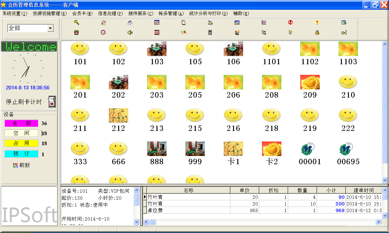Toggle the 停止刷卡计时 switch

(52, 102)
